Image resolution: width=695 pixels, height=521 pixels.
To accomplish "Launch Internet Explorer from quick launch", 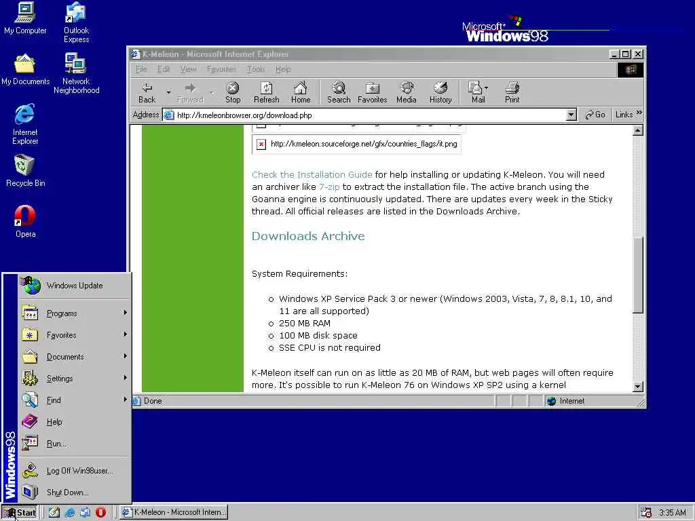I will [70, 512].
